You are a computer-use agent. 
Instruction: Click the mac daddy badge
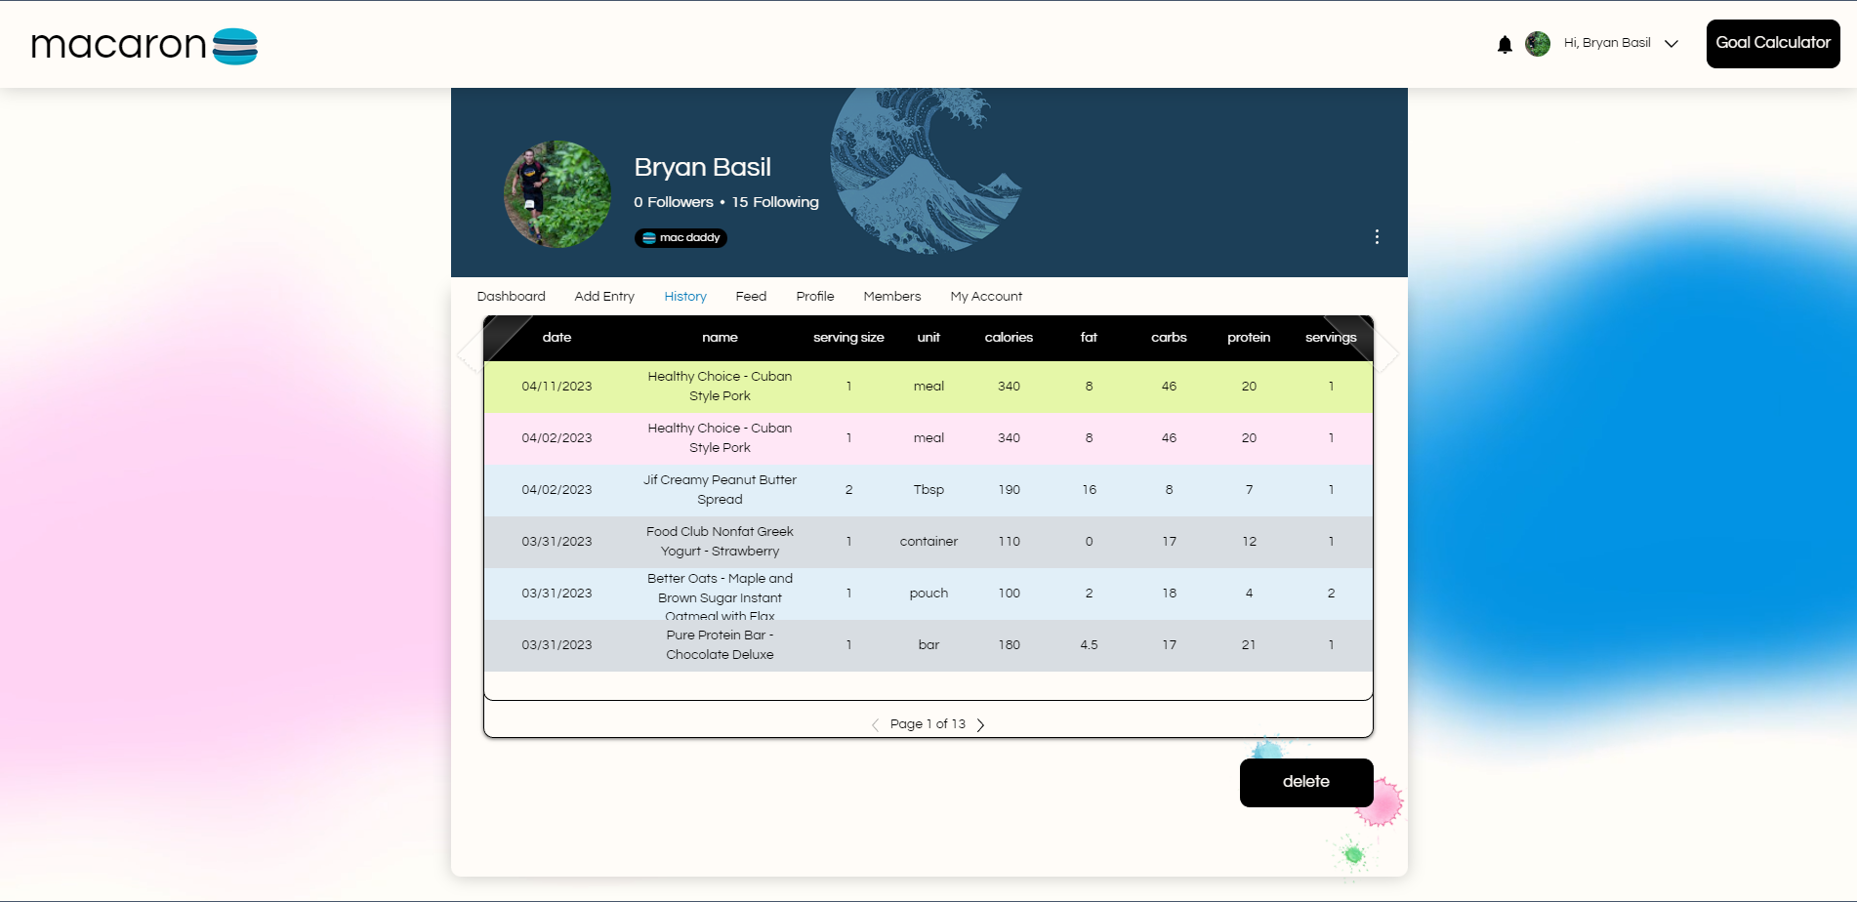(681, 238)
